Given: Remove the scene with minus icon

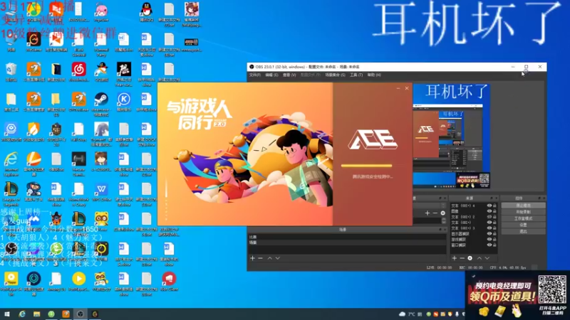Looking at the screenshot, I should click(260, 258).
